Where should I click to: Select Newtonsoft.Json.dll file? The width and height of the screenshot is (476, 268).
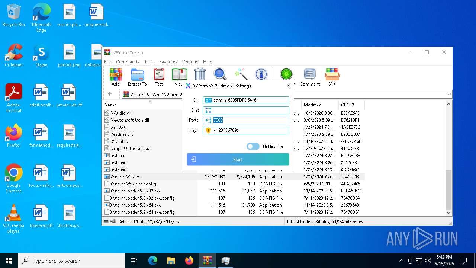[130, 120]
